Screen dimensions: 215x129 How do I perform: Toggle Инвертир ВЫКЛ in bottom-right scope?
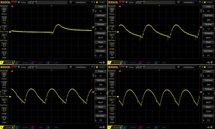(208, 101)
